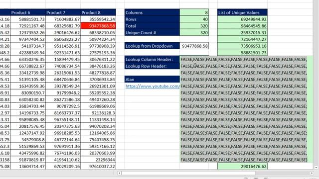Viewport: 319px width, 179px height.
Task: Select cell 97738908.39
Action: (98, 46)
